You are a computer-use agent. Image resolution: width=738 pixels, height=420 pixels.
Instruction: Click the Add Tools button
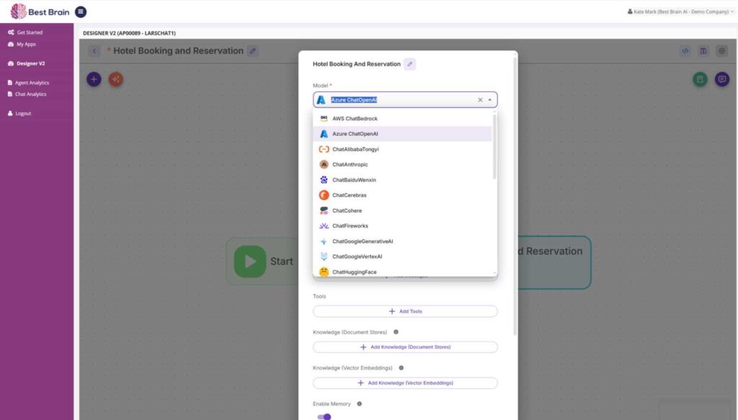405,311
